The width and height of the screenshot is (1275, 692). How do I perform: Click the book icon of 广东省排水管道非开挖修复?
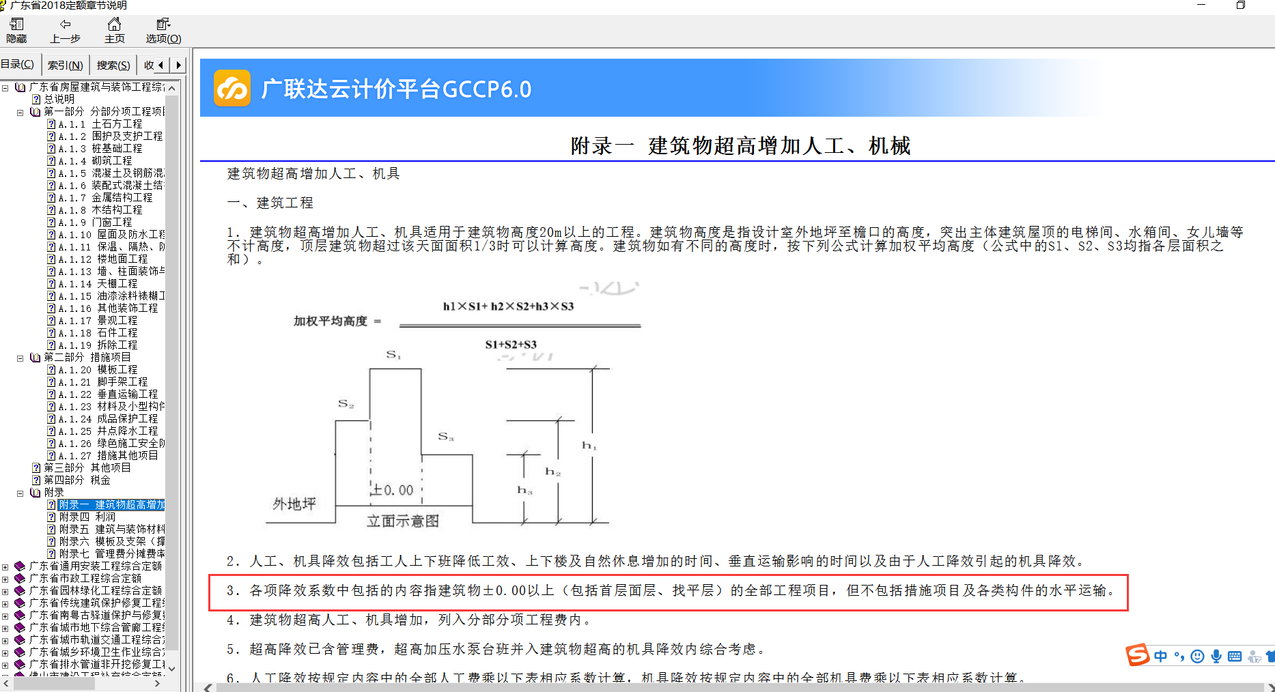point(20,665)
